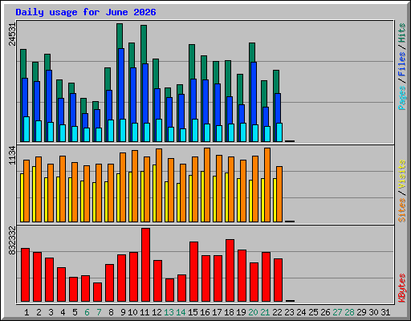Click day 19 on the x-axis
The width and height of the screenshot is (411, 321).
[x=241, y=312]
